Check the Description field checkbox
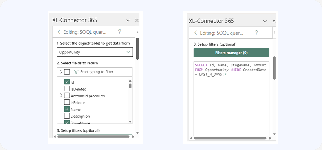 pos(67,116)
